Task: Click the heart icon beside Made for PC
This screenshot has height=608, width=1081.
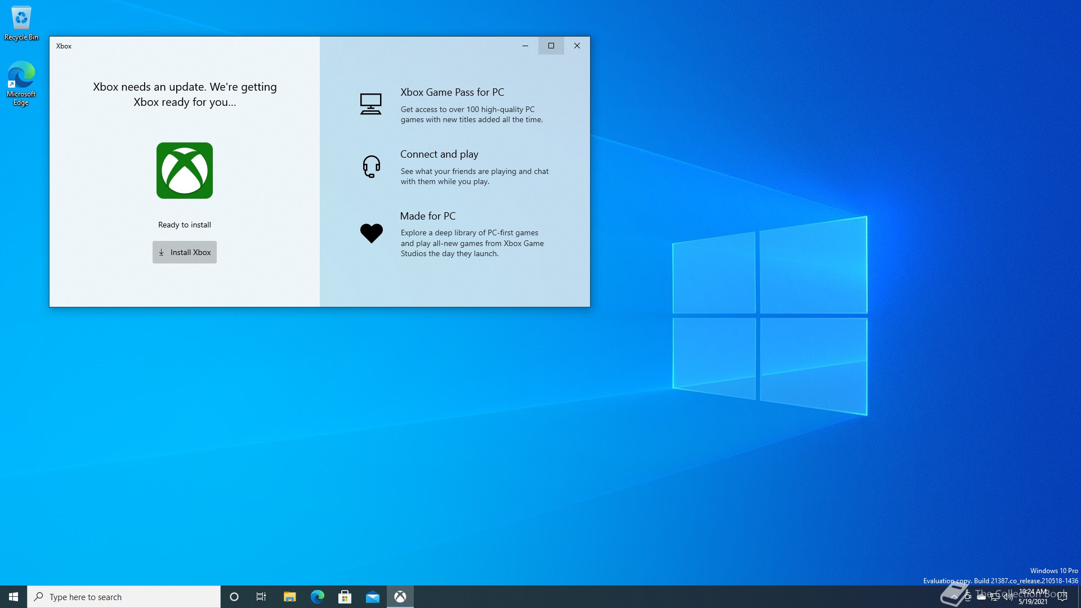Action: click(371, 233)
